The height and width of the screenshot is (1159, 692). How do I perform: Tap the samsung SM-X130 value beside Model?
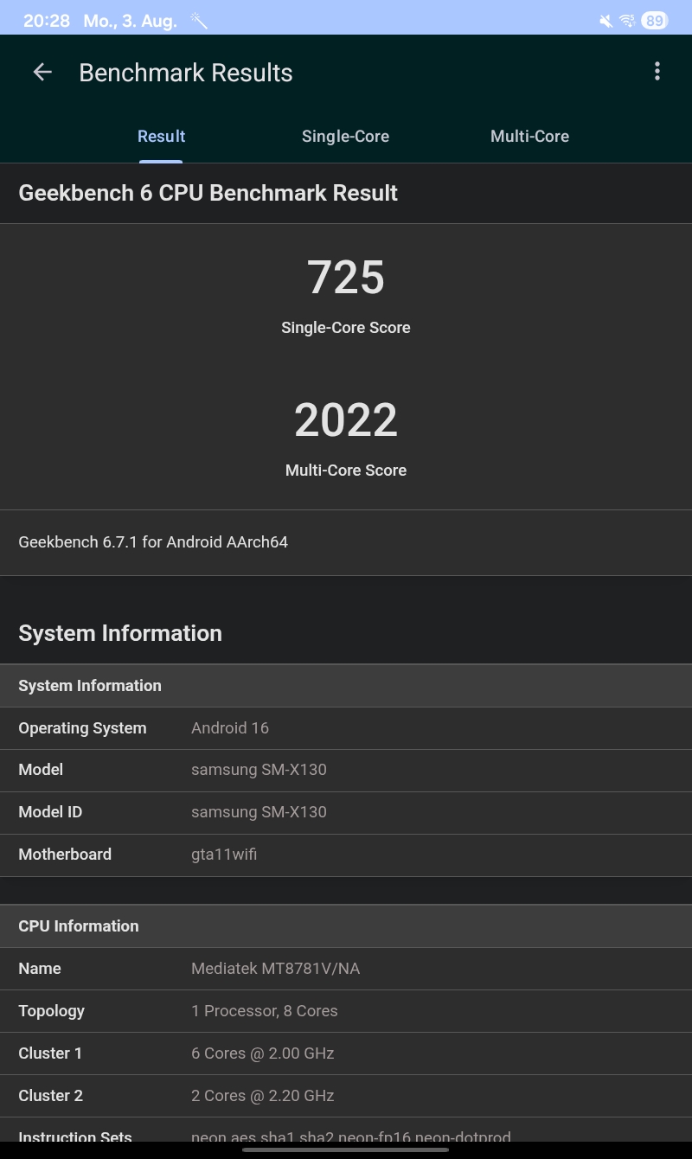(x=259, y=770)
